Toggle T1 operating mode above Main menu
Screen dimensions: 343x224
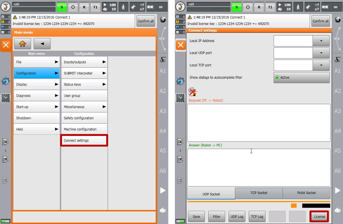(95, 7)
